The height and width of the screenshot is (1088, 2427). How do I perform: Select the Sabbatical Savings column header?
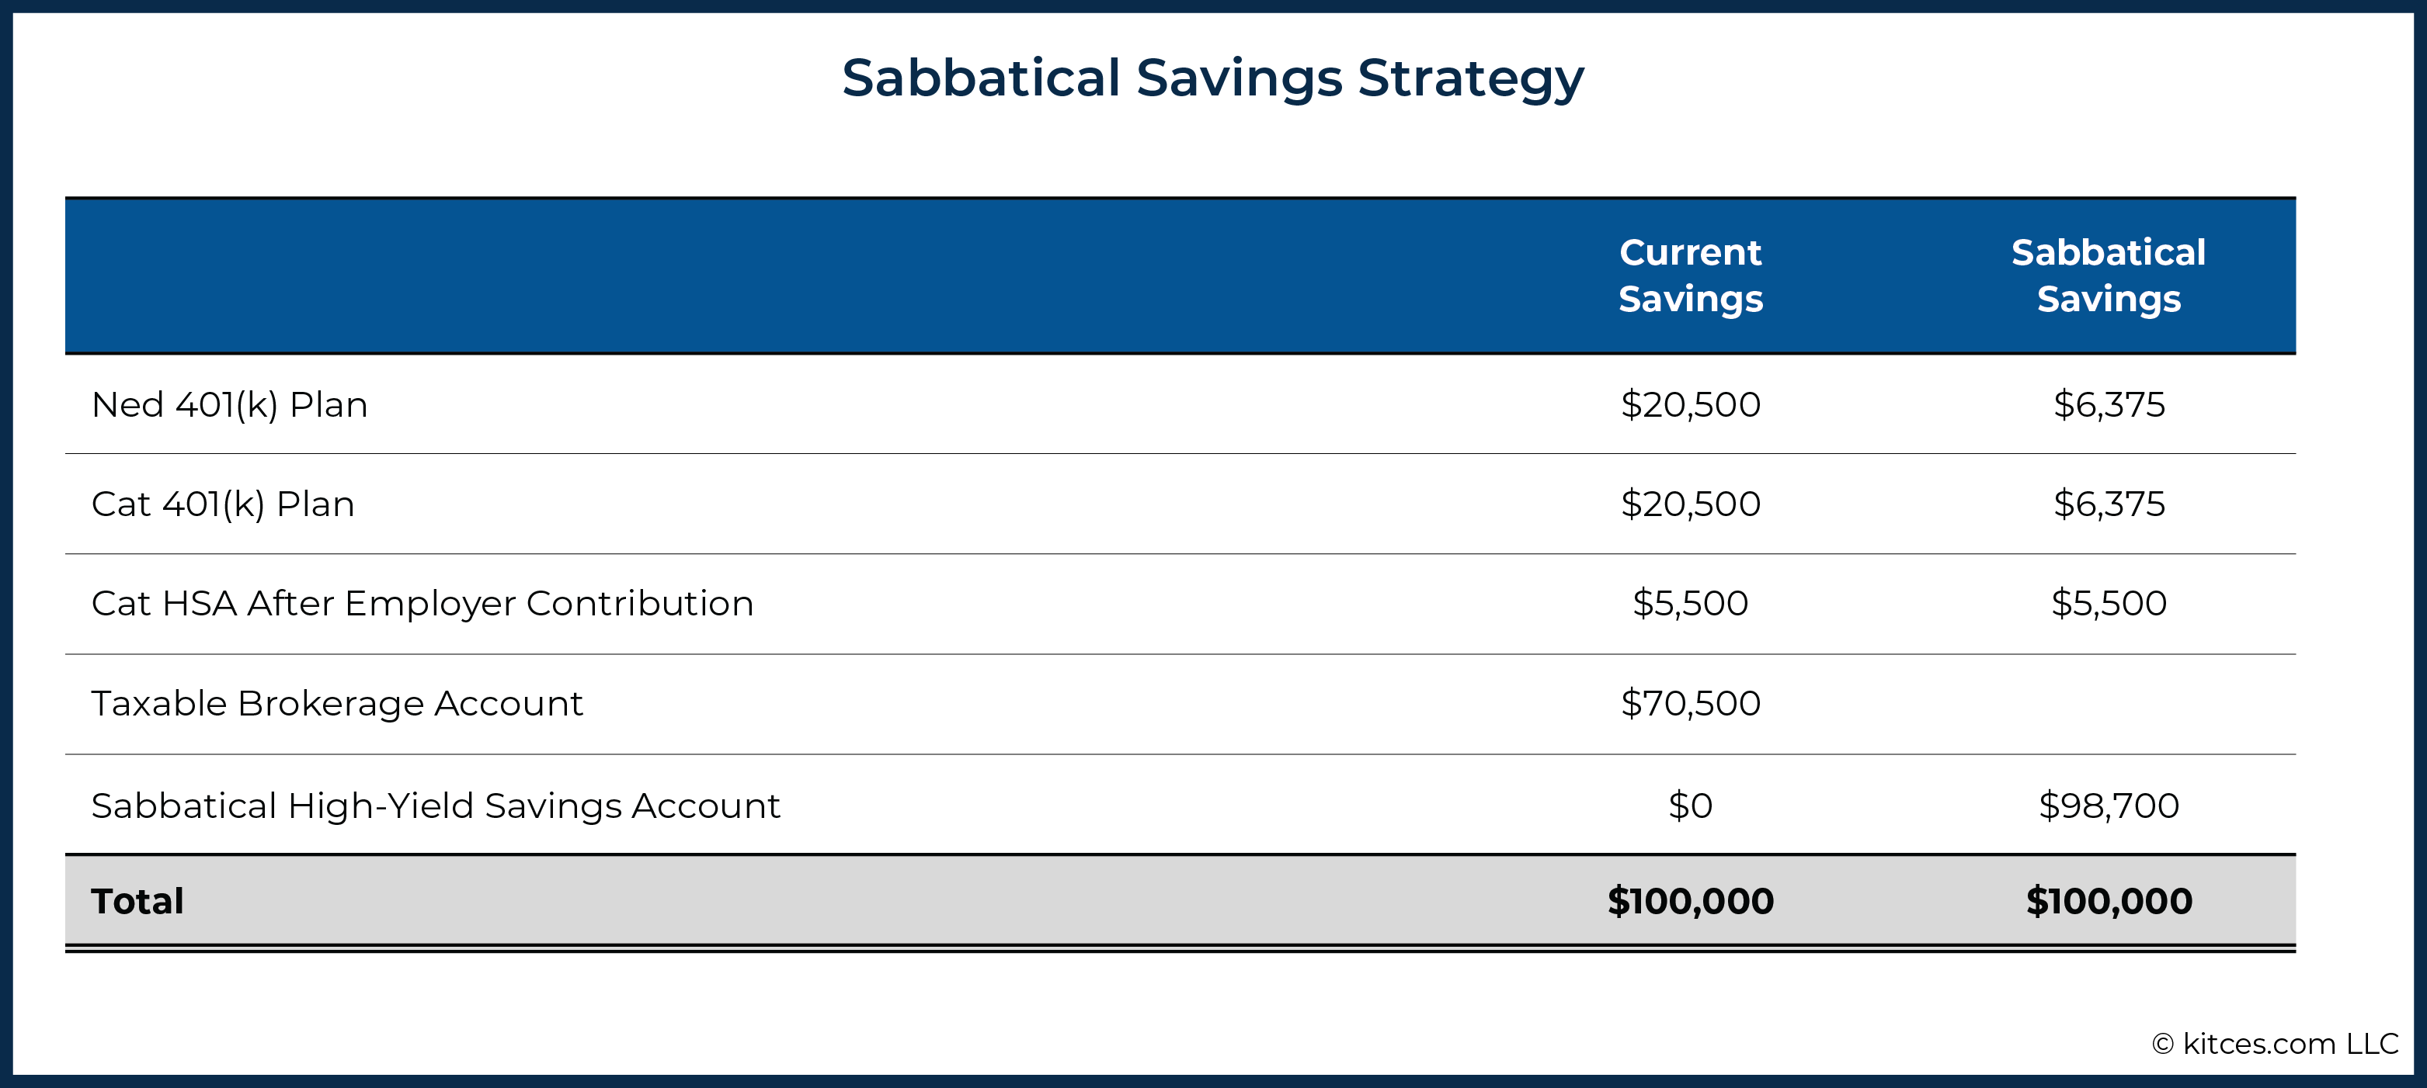(x=2109, y=275)
